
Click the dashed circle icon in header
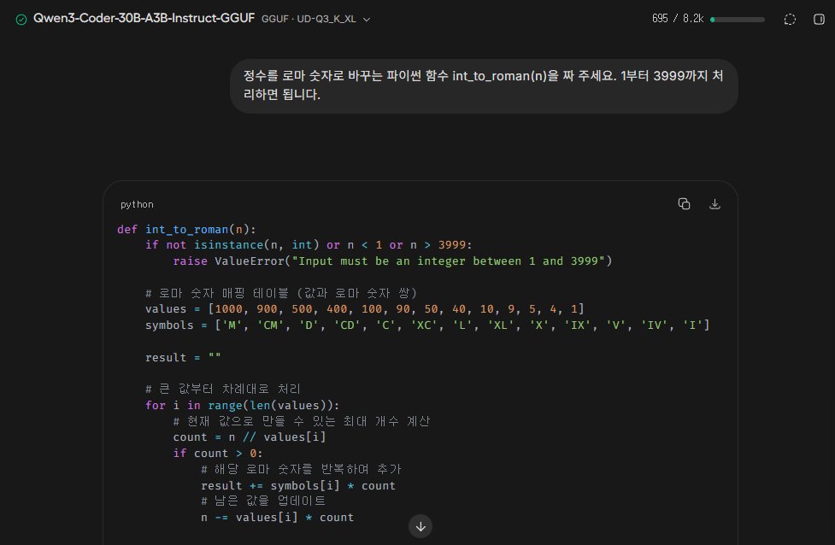point(790,19)
